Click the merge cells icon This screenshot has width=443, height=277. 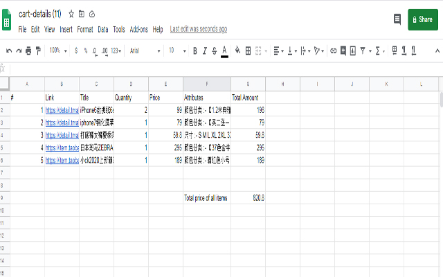258,51
